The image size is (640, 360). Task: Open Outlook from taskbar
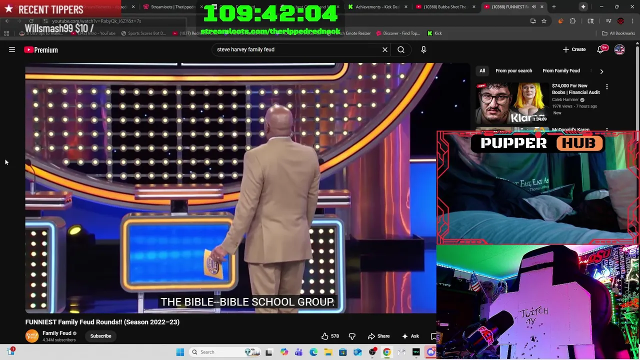[357, 352]
